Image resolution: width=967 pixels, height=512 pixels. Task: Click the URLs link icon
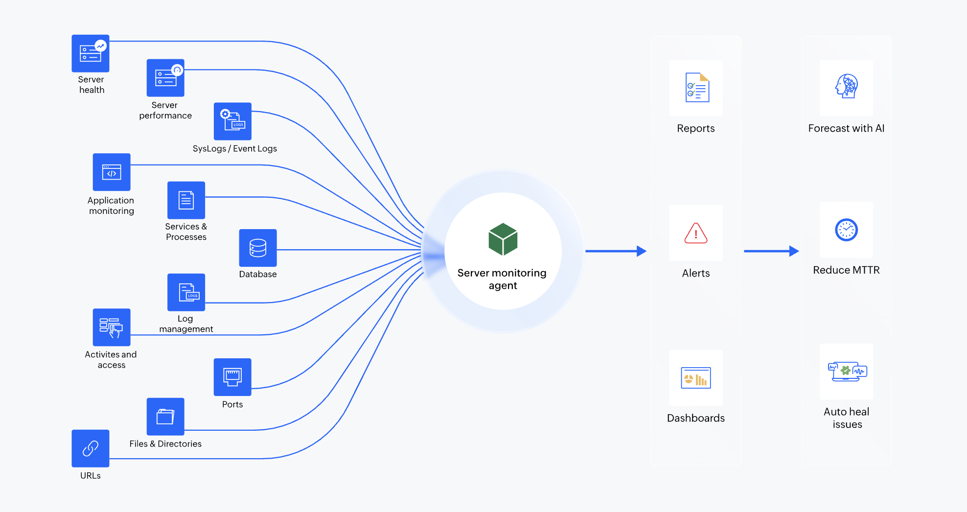point(91,448)
